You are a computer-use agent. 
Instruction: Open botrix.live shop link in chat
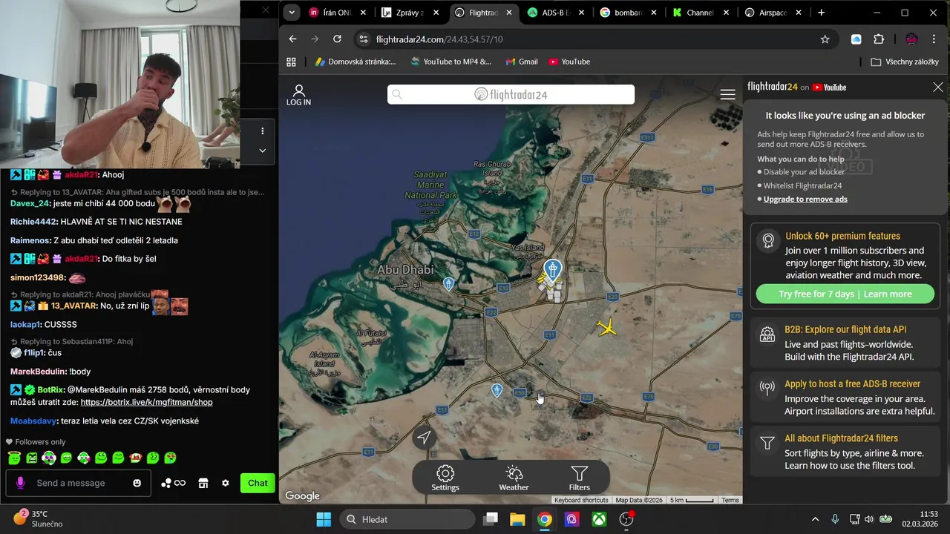tap(146, 402)
